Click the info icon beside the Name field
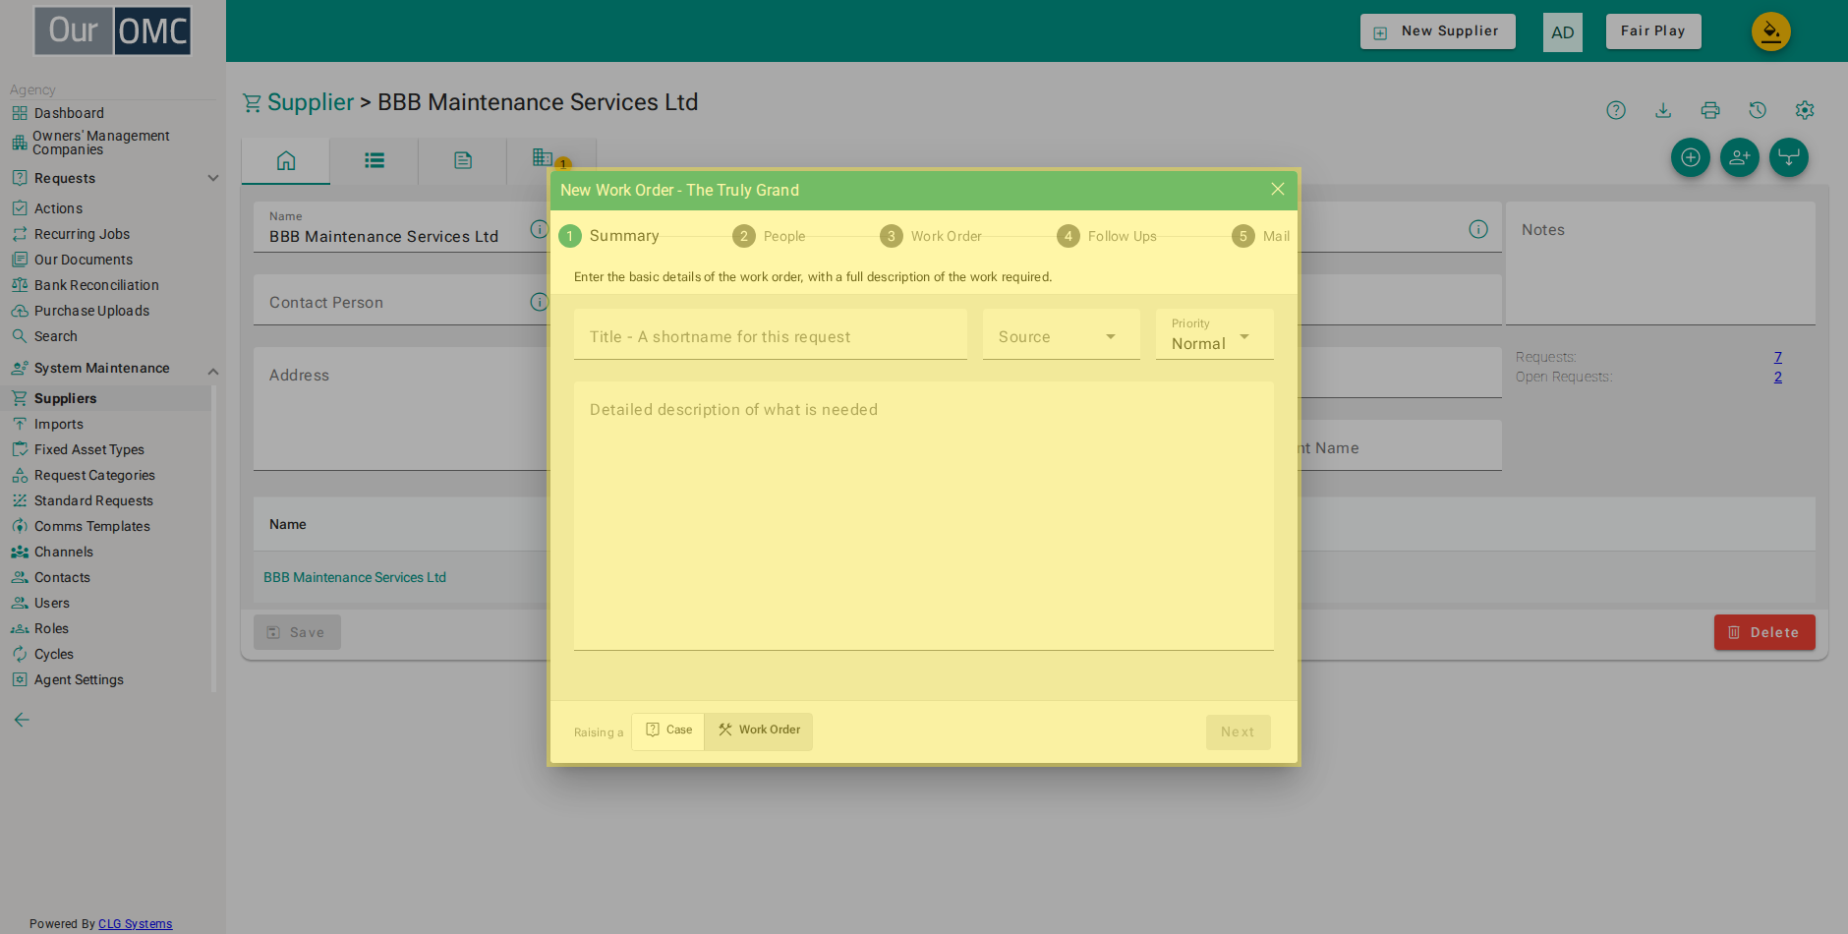 coord(539,229)
